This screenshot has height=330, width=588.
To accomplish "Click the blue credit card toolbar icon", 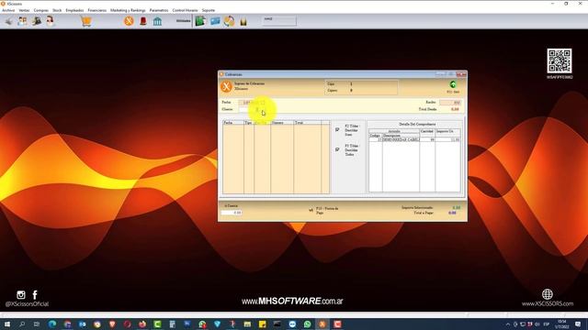I will (x=215, y=21).
